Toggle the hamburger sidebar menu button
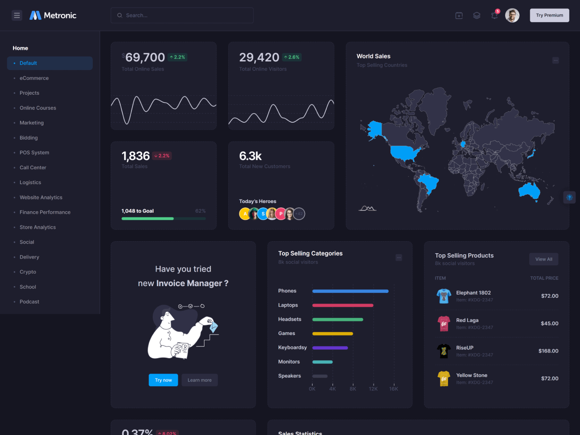 [x=17, y=15]
